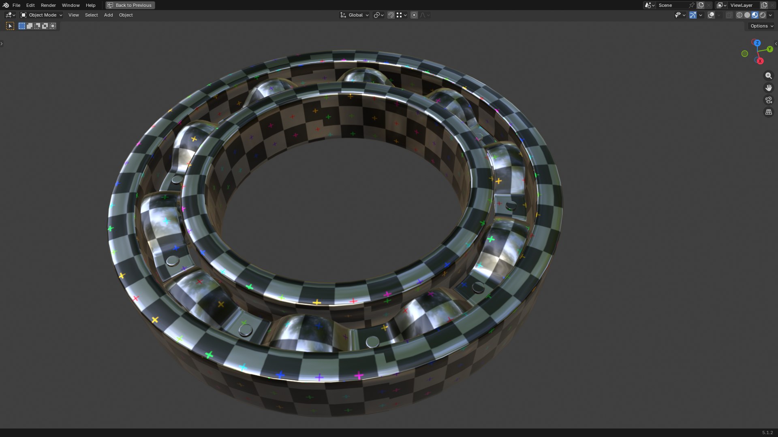This screenshot has width=778, height=437.
Task: Click the zoom magnifier viewport icon
Action: tap(768, 76)
